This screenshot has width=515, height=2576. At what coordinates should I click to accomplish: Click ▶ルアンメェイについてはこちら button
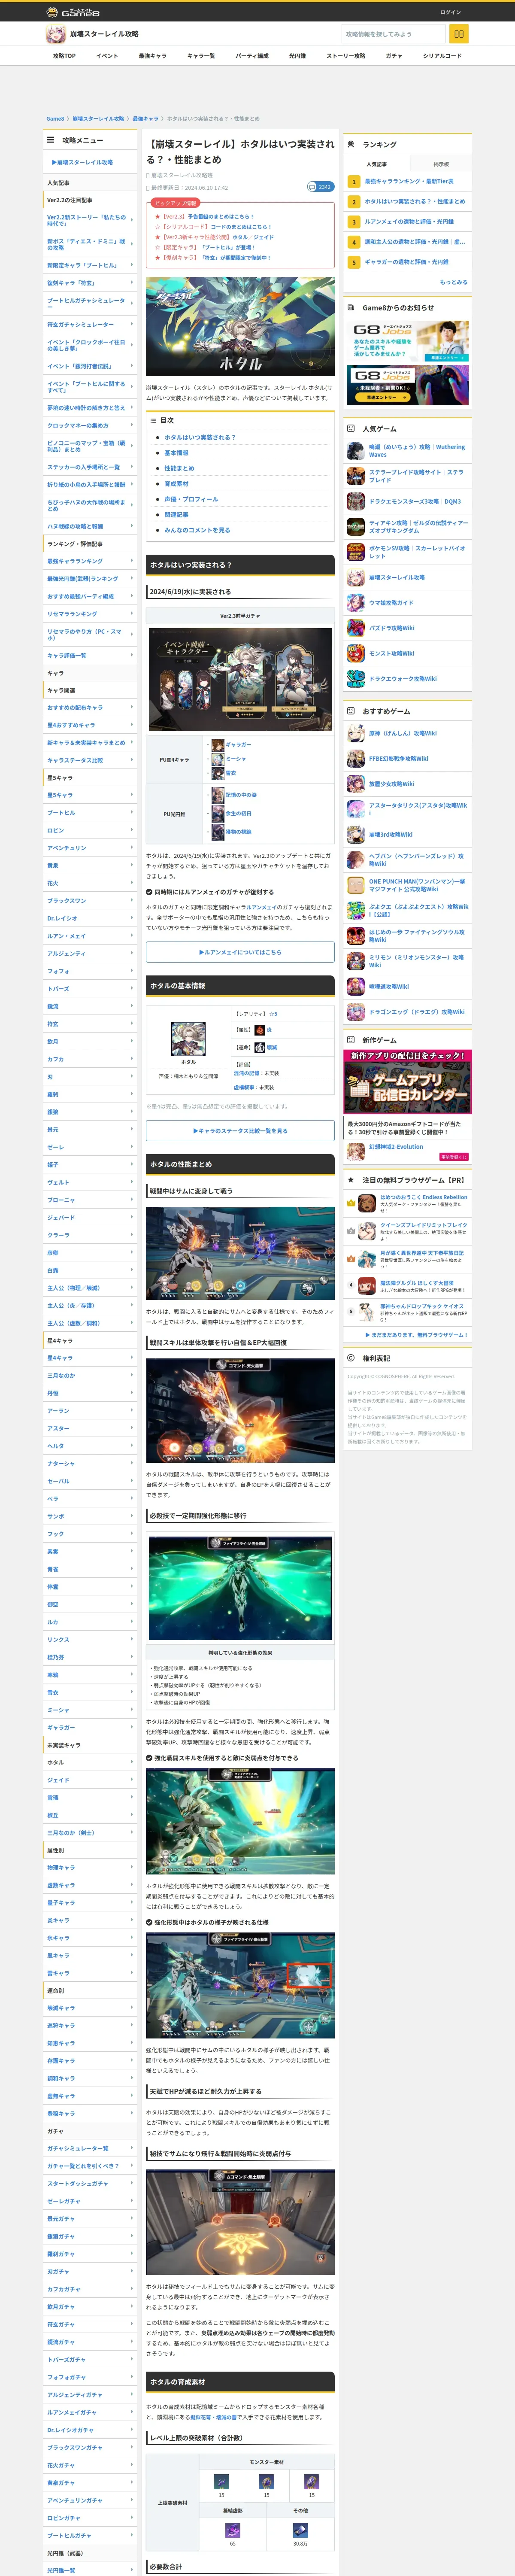point(240,952)
